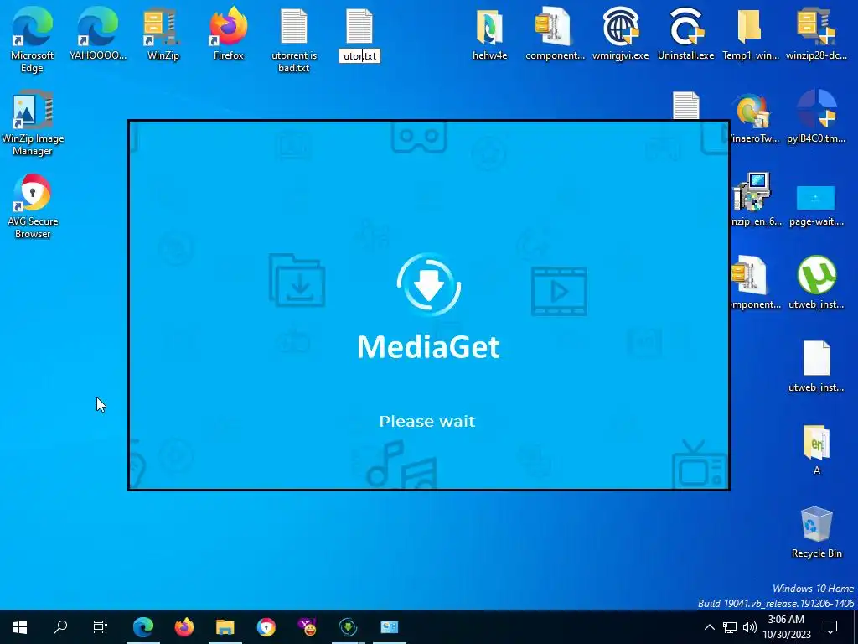Switch to Firefox on the taskbar
The image size is (858, 644).
(x=184, y=627)
